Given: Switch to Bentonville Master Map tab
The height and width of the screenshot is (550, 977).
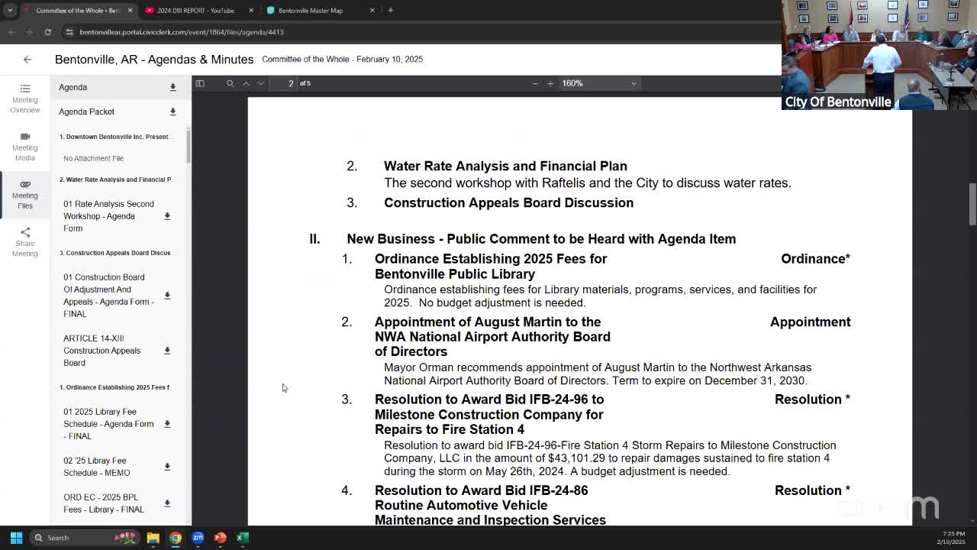Looking at the screenshot, I should pos(319,11).
